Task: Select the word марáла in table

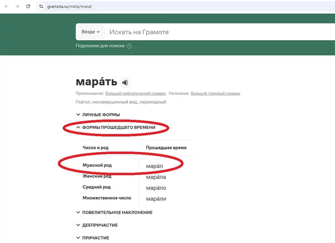Action: click(156, 177)
